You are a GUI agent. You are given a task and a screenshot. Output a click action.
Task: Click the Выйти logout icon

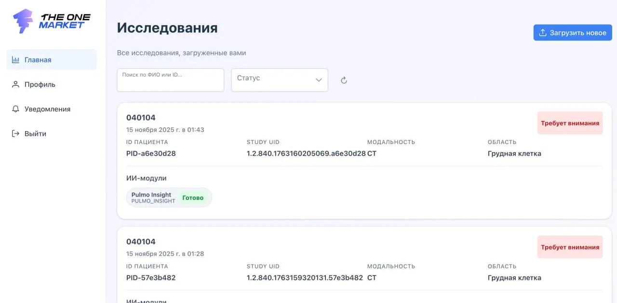(15, 133)
